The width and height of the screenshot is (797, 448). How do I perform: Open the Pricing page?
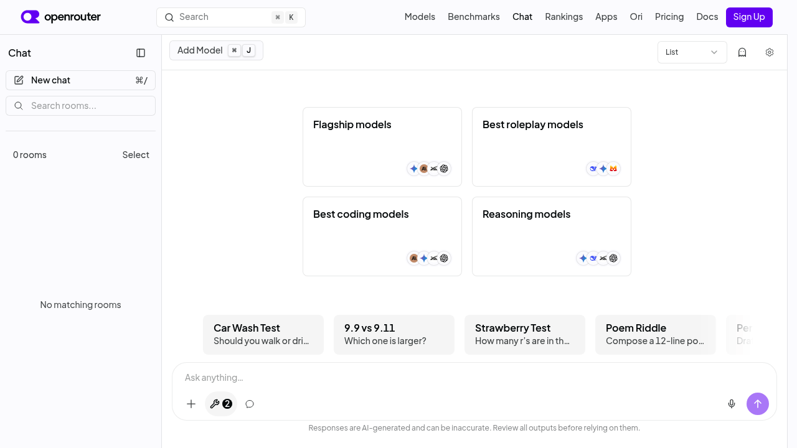pyautogui.click(x=669, y=17)
